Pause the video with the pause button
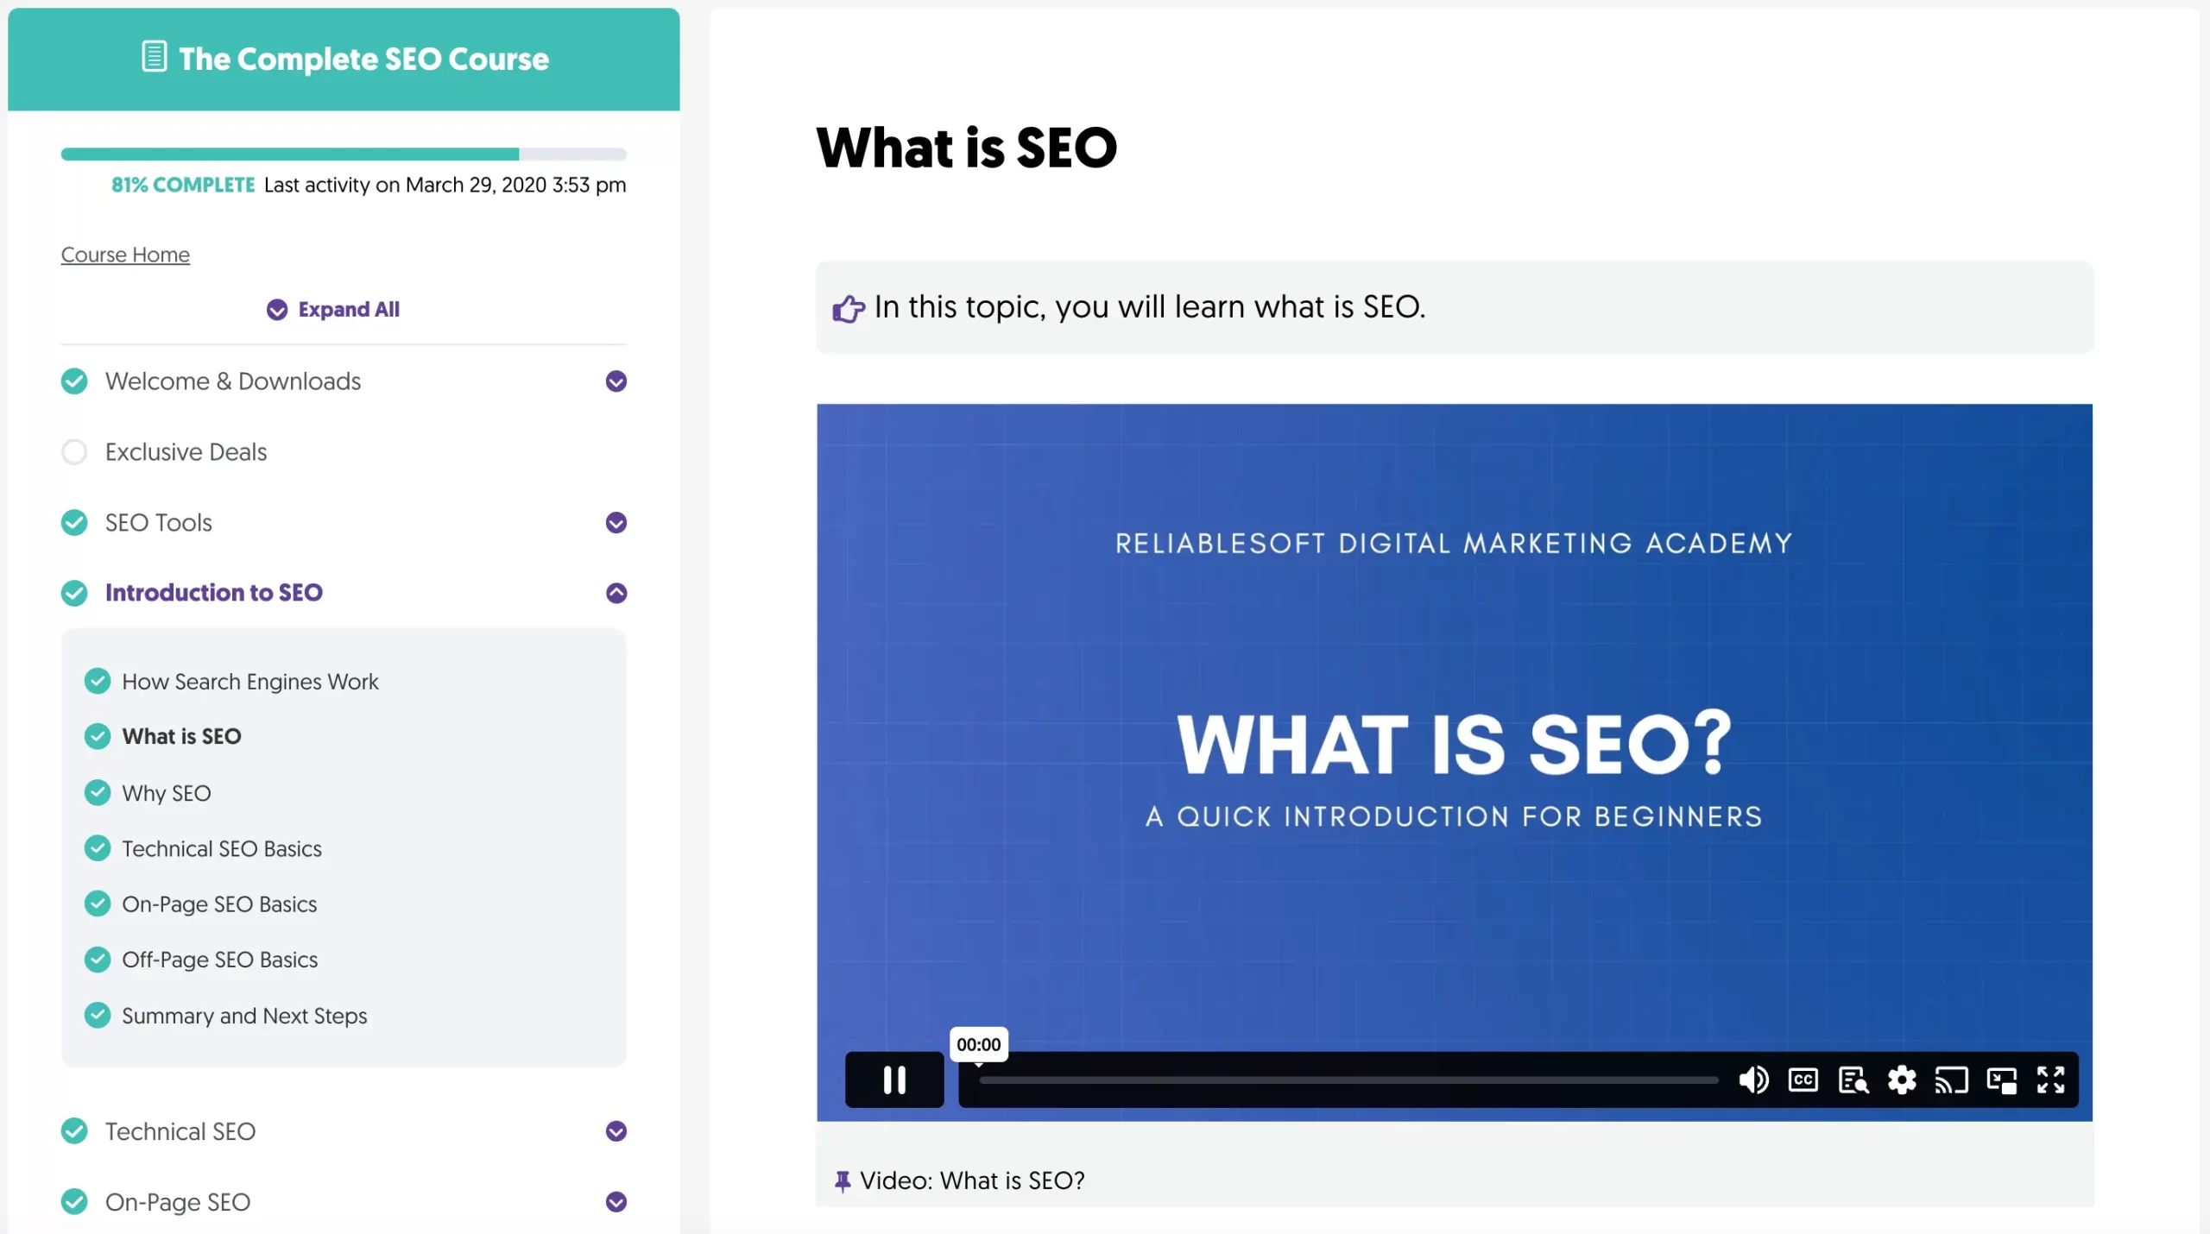Image resolution: width=2210 pixels, height=1234 pixels. (893, 1080)
